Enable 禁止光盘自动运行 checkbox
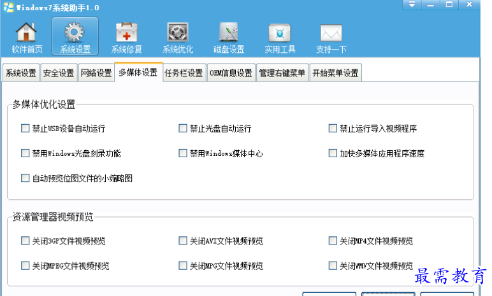The image size is (492, 296). 183,128
